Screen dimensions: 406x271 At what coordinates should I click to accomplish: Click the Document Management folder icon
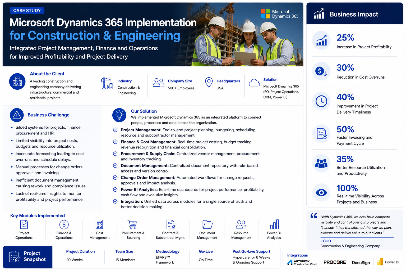tap(207, 224)
